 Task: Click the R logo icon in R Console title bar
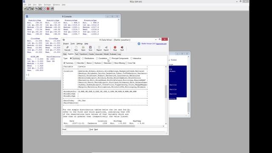point(27,17)
